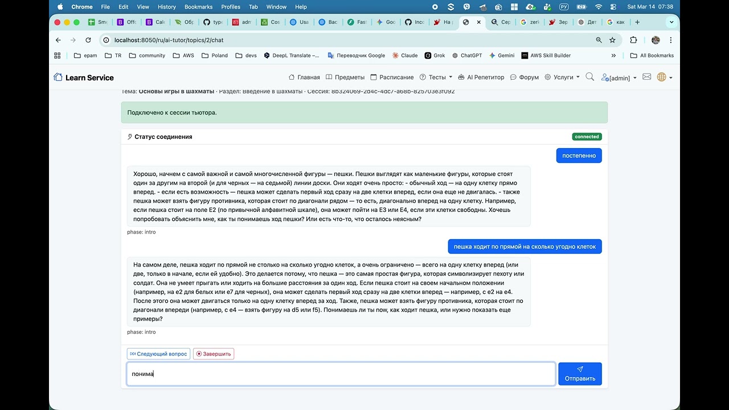Image resolution: width=729 pixels, height=410 pixels.
Task: Switch to the Fast browser tab
Action: click(x=357, y=22)
